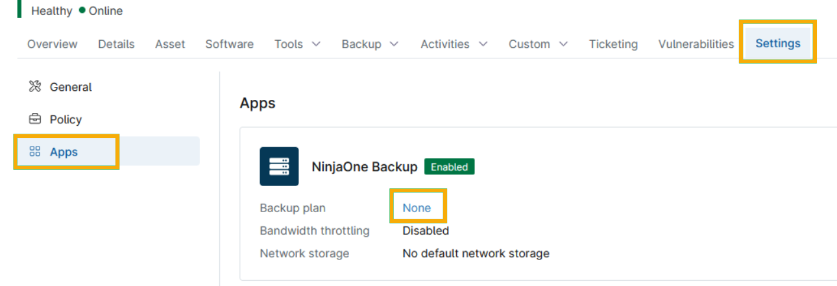Switch to the Overview tab

(x=53, y=44)
